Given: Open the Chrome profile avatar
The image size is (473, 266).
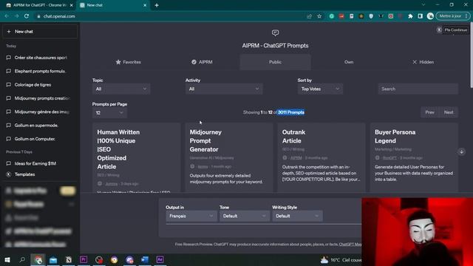Looking at the screenshot, I should click(x=430, y=16).
